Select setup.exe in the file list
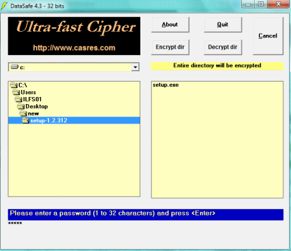This screenshot has height=251, width=291. (x=166, y=85)
